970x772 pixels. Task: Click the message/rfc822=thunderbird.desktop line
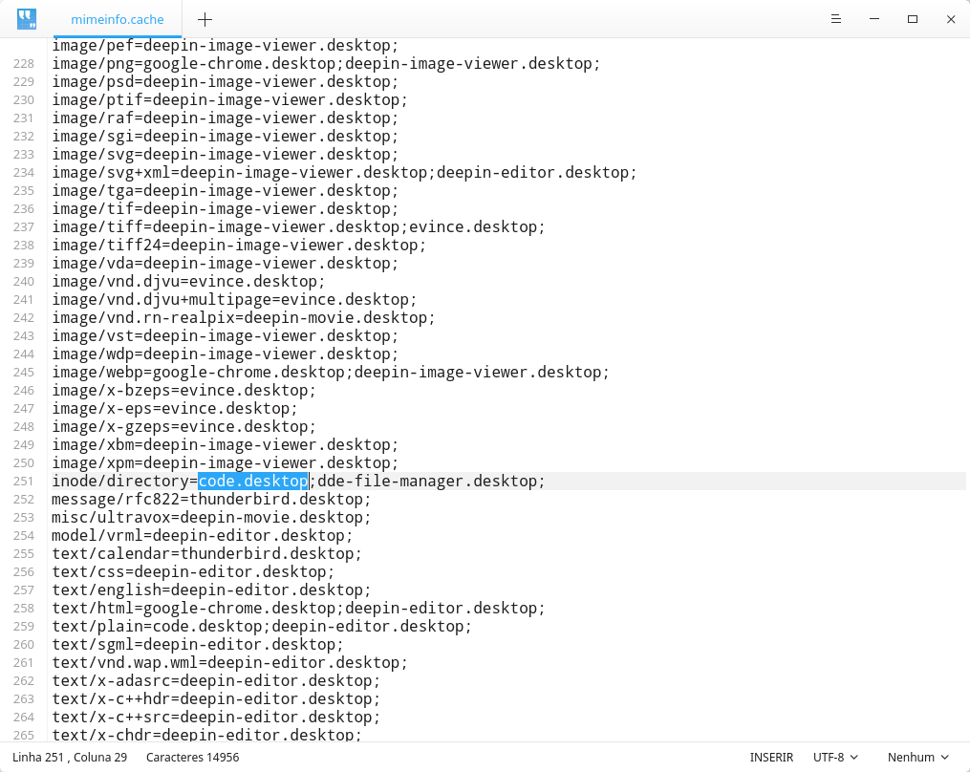(x=211, y=499)
